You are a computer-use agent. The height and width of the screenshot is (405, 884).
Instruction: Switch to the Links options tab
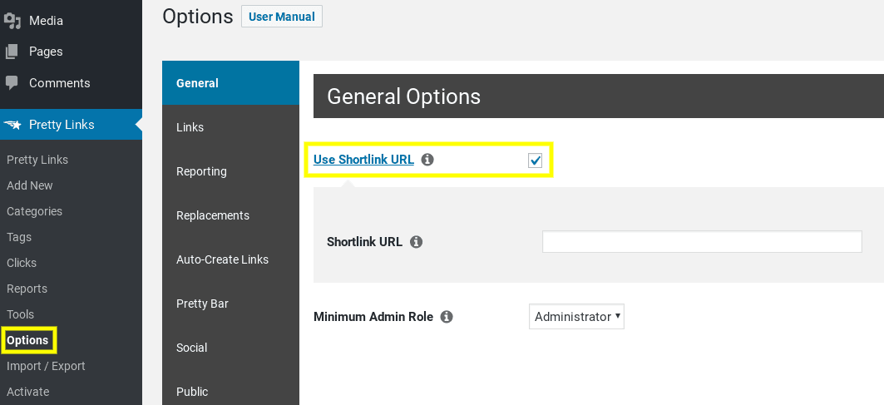230,127
